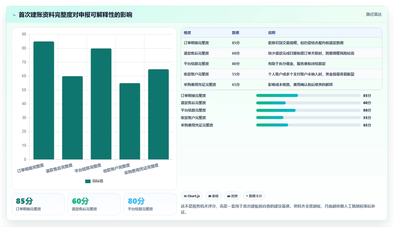Click the 采购费用凭证完整度 progress bar
Image resolution: width=394 pixels, height=227 pixels.
pyautogui.click(x=309, y=125)
